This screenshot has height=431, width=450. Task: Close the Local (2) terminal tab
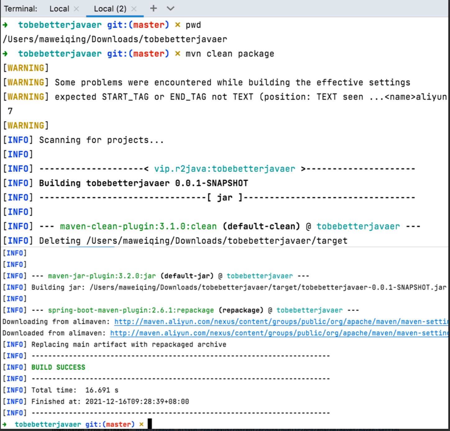tap(134, 9)
